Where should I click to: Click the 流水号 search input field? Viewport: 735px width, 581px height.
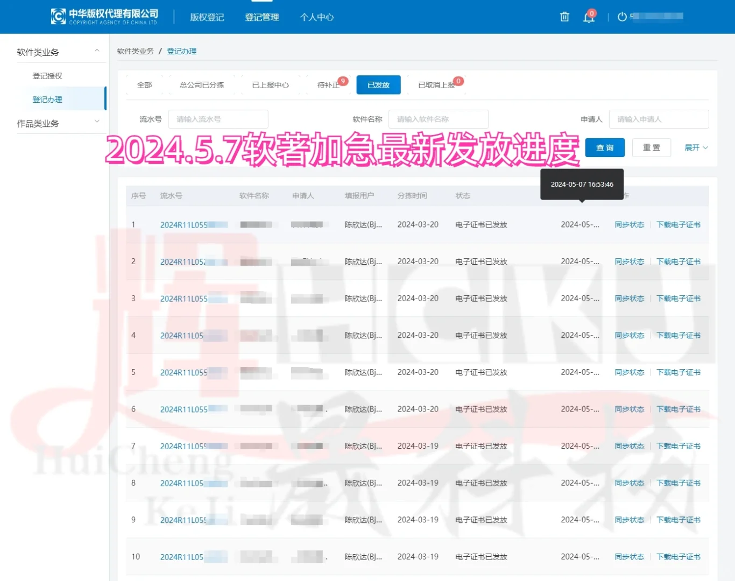tap(218, 119)
